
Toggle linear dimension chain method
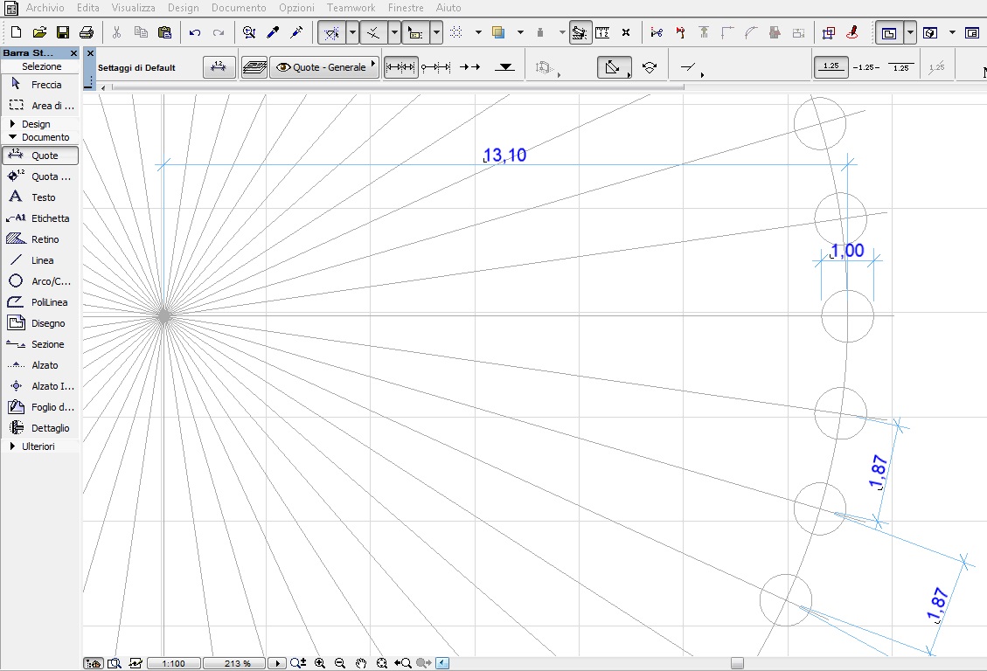tap(400, 67)
